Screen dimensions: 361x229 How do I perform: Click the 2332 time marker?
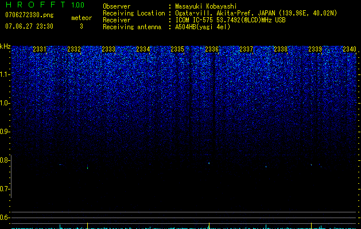click(74, 49)
